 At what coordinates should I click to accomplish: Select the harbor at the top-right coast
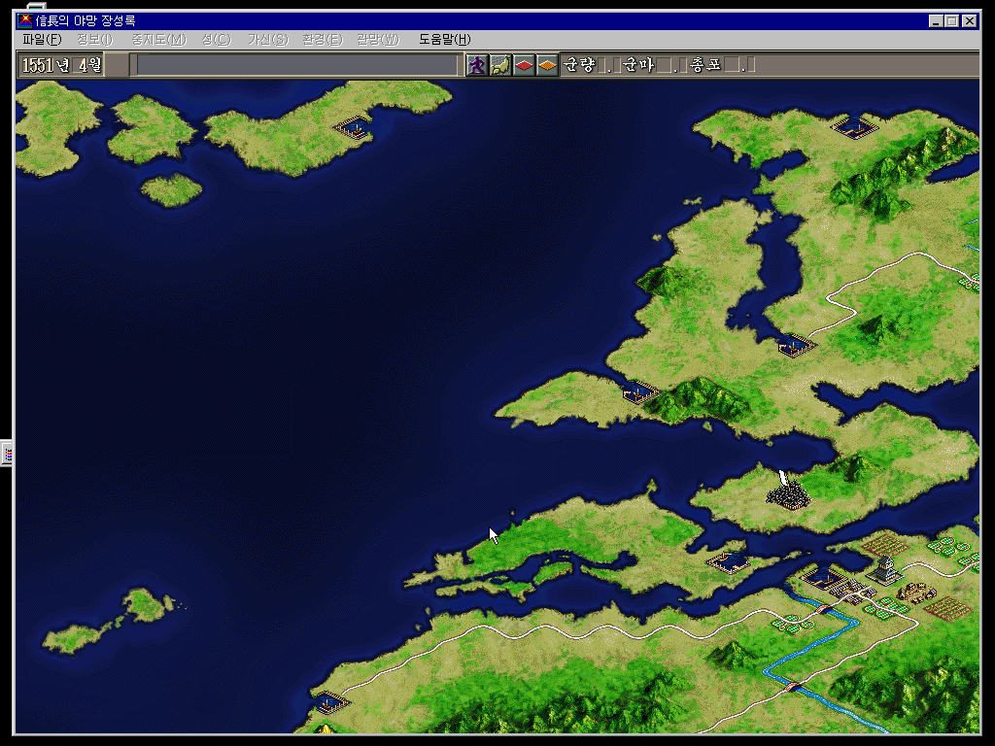pos(854,125)
